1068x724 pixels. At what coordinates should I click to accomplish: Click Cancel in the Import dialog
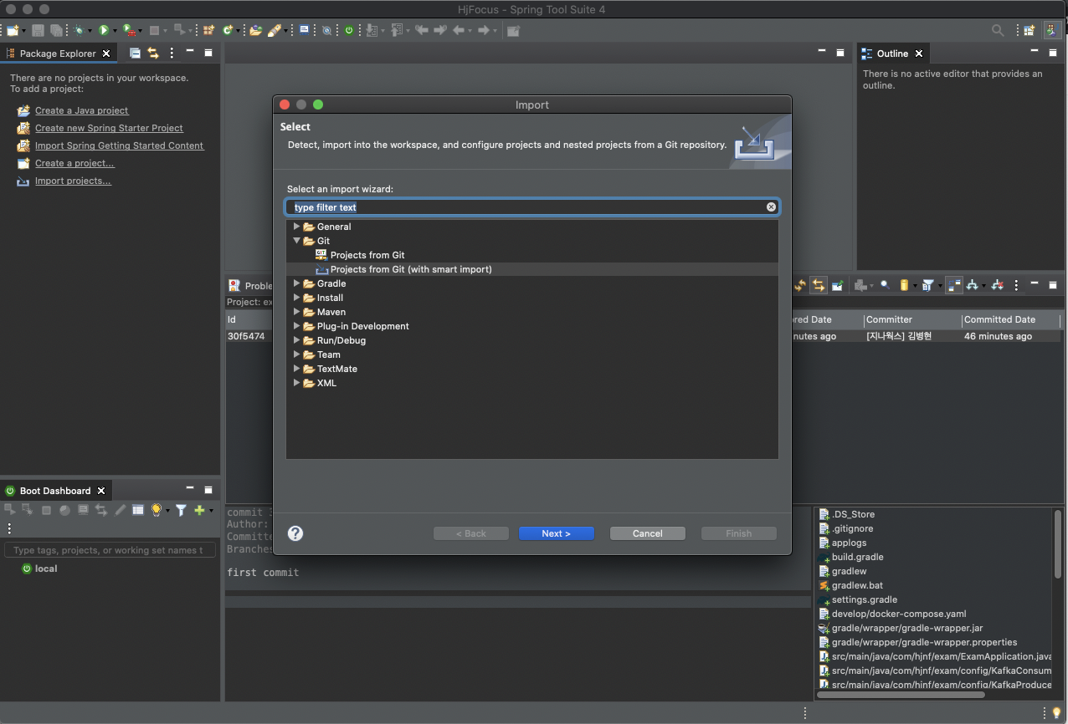(x=648, y=533)
